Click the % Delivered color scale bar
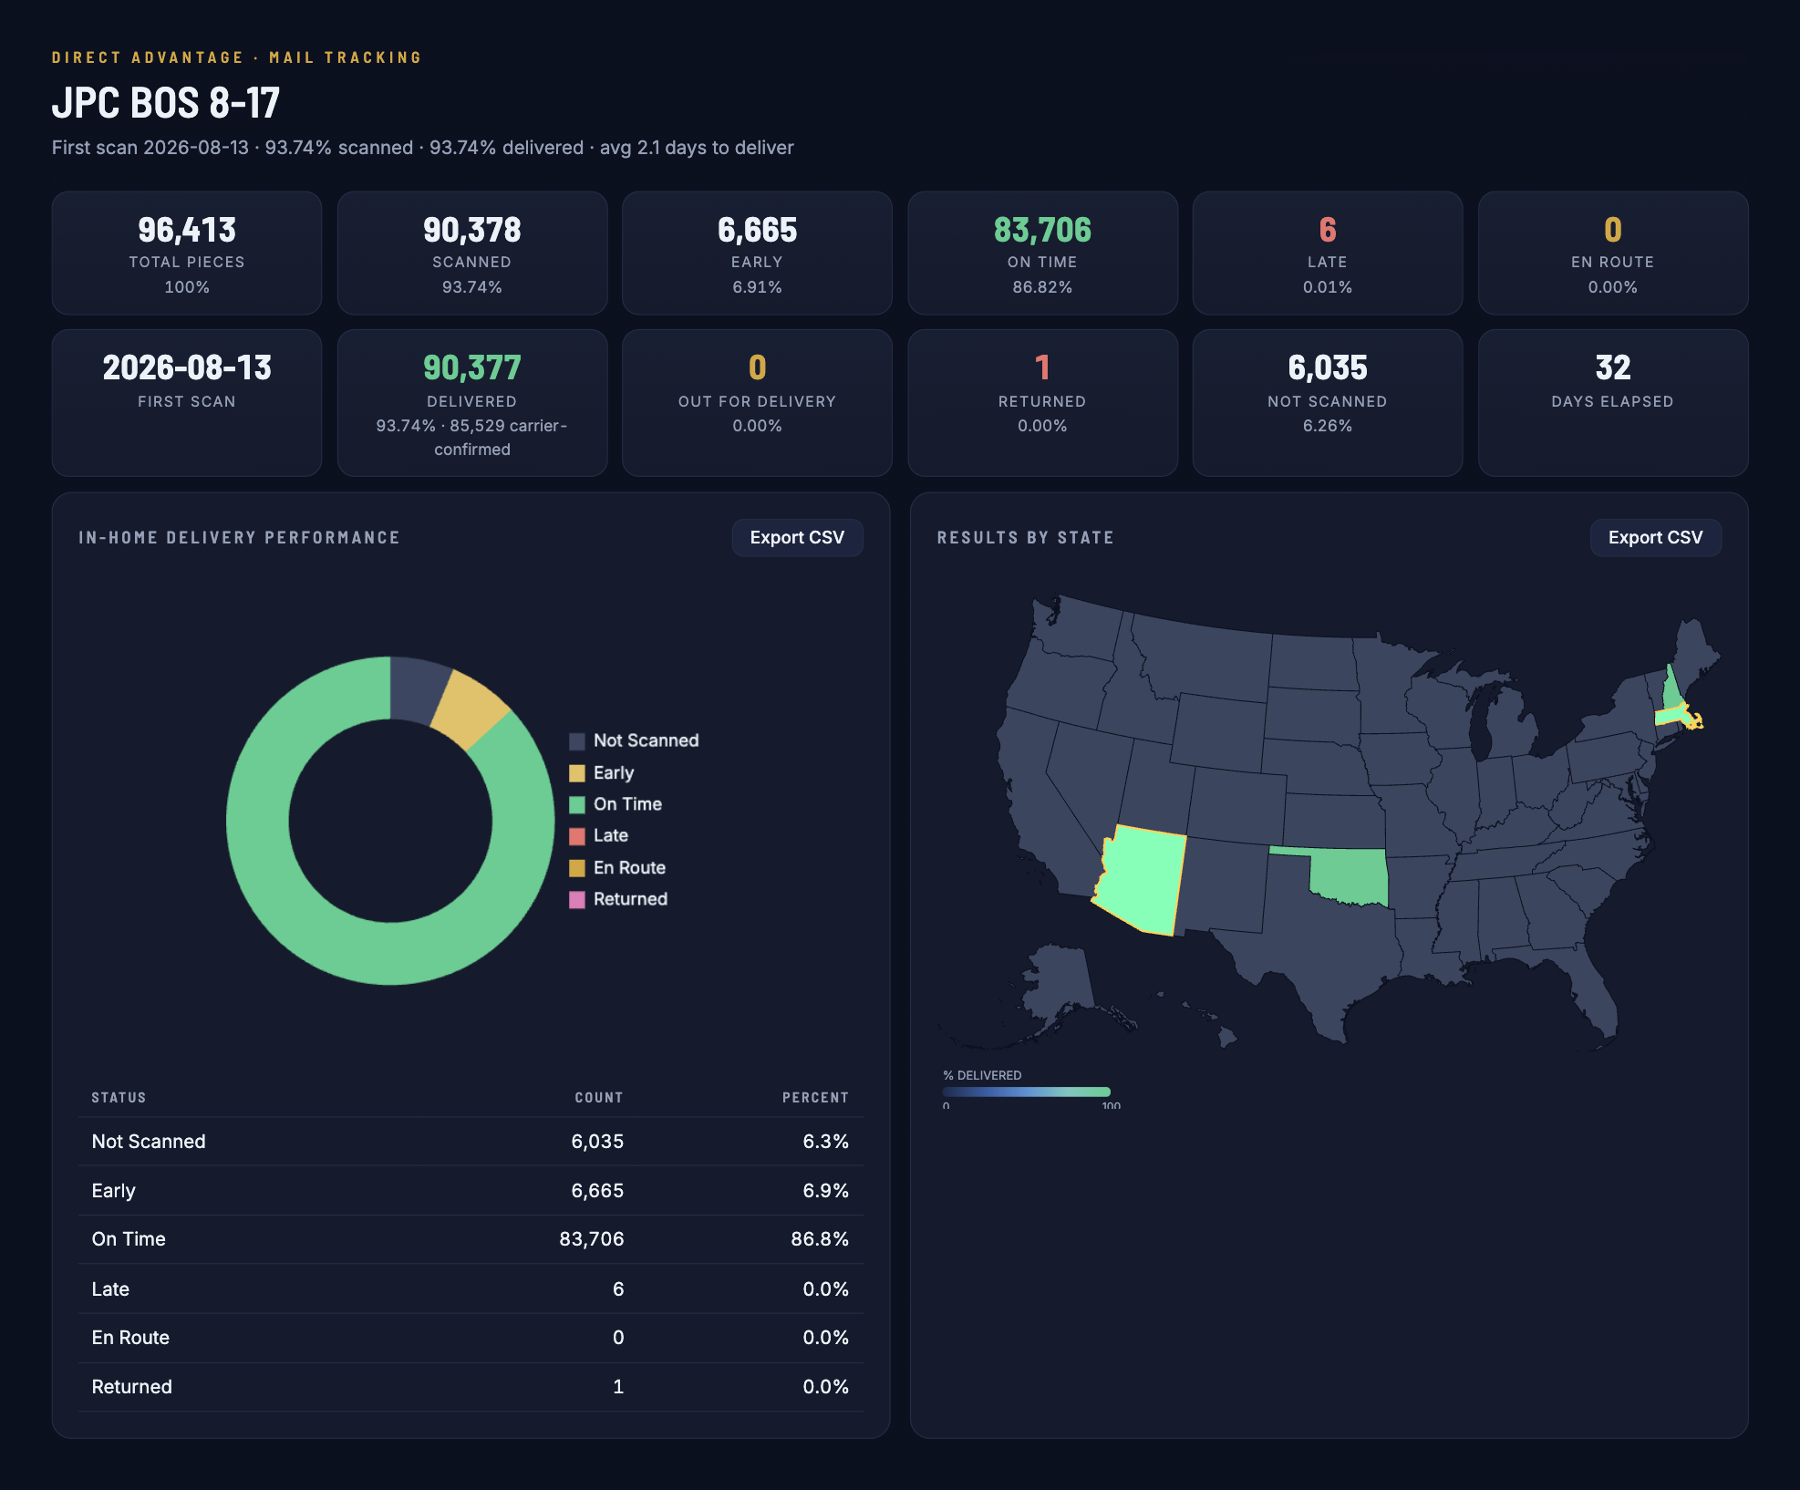Image resolution: width=1800 pixels, height=1490 pixels. 1027,1092
